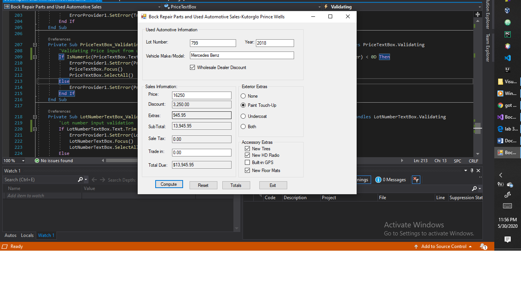The image size is (521, 293).
Task: Open the Visual Studio notifications bell in status bar
Action: pyautogui.click(x=483, y=246)
